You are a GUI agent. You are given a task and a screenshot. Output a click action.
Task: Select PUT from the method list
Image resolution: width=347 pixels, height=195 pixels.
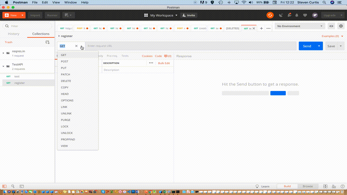coord(78,68)
